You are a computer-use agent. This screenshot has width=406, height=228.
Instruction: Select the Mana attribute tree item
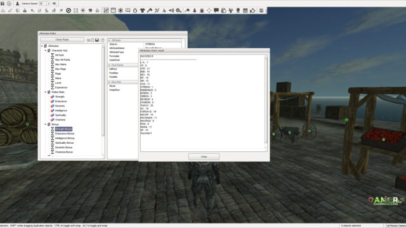[58, 79]
